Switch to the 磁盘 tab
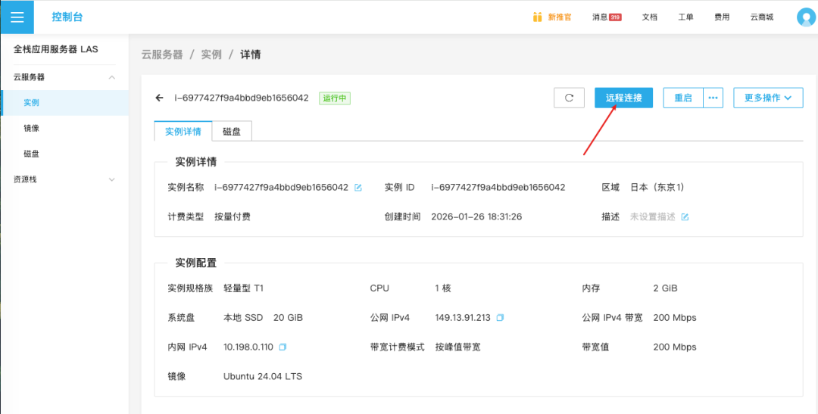The image size is (818, 414). (x=232, y=132)
